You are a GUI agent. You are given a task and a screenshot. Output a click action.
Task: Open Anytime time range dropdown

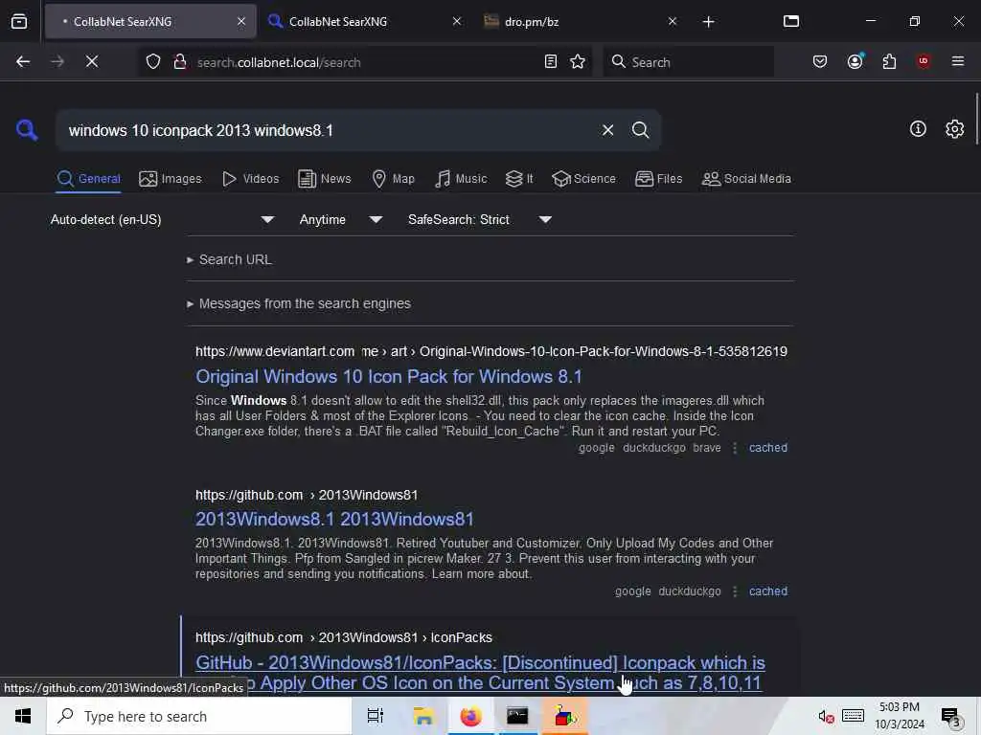(340, 219)
